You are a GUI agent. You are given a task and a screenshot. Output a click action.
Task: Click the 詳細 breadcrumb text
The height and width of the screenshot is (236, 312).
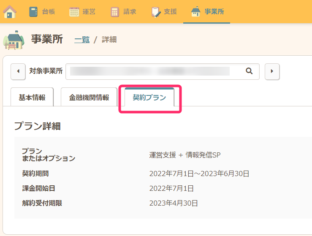[x=109, y=40]
